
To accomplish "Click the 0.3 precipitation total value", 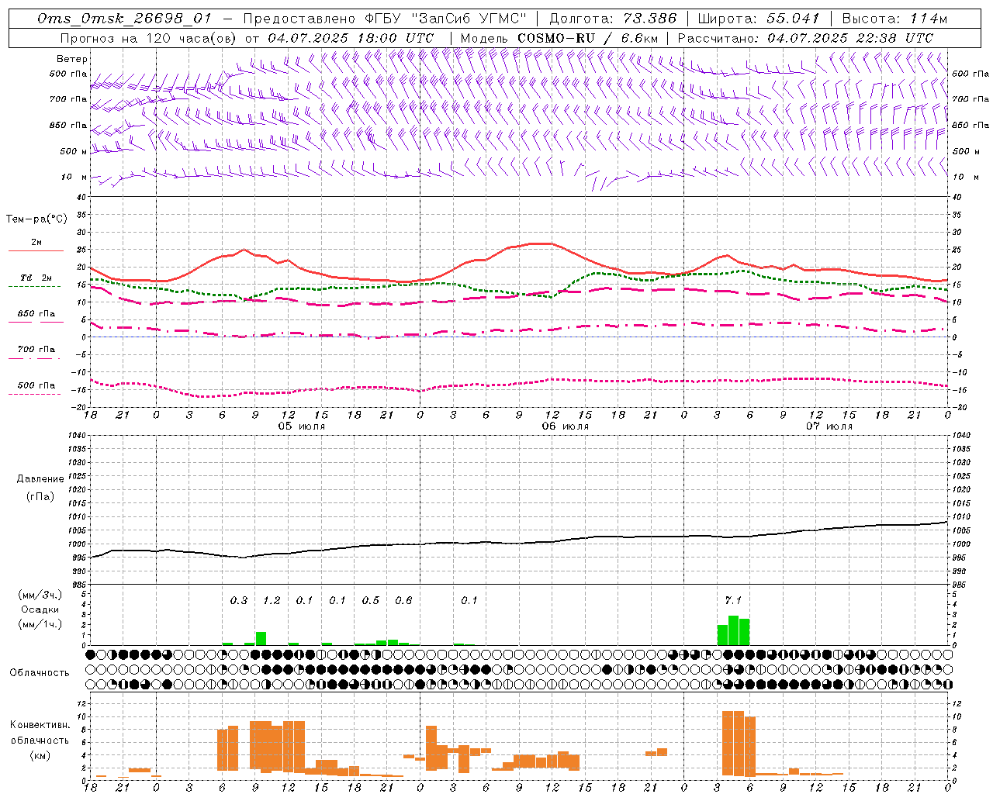I will pyautogui.click(x=239, y=600).
